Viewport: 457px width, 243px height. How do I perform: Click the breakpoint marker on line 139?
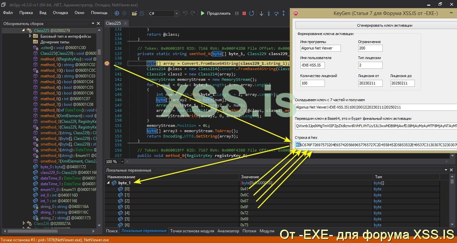coord(107,63)
